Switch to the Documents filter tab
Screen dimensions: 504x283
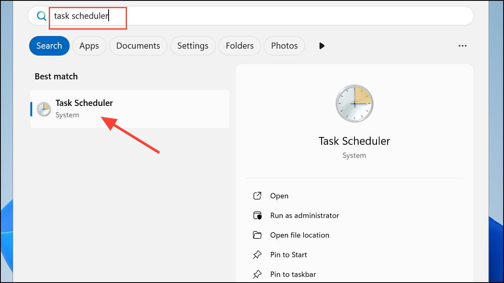(x=138, y=46)
